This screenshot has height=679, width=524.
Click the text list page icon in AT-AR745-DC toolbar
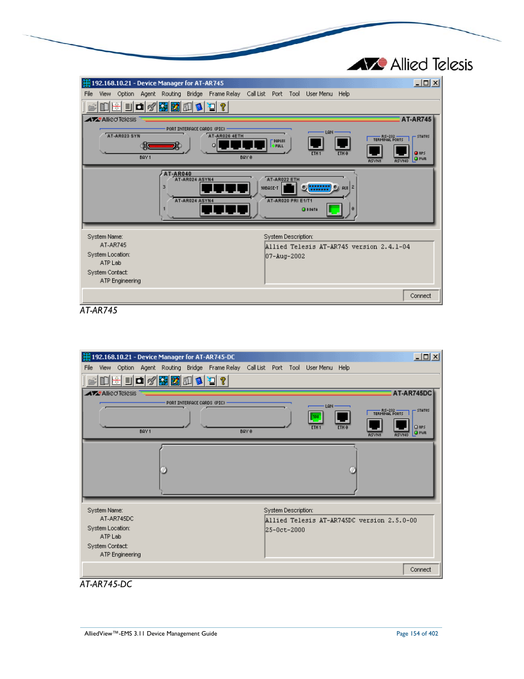128,381
